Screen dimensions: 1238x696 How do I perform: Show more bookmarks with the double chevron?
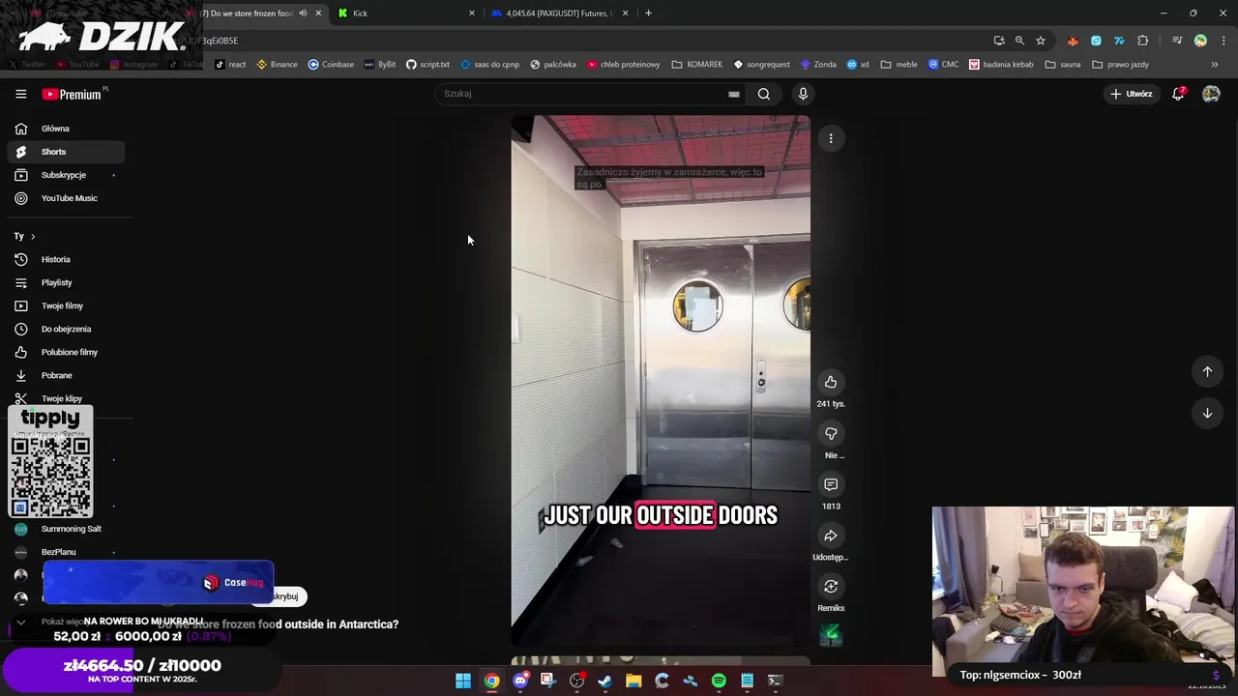pos(1215,65)
